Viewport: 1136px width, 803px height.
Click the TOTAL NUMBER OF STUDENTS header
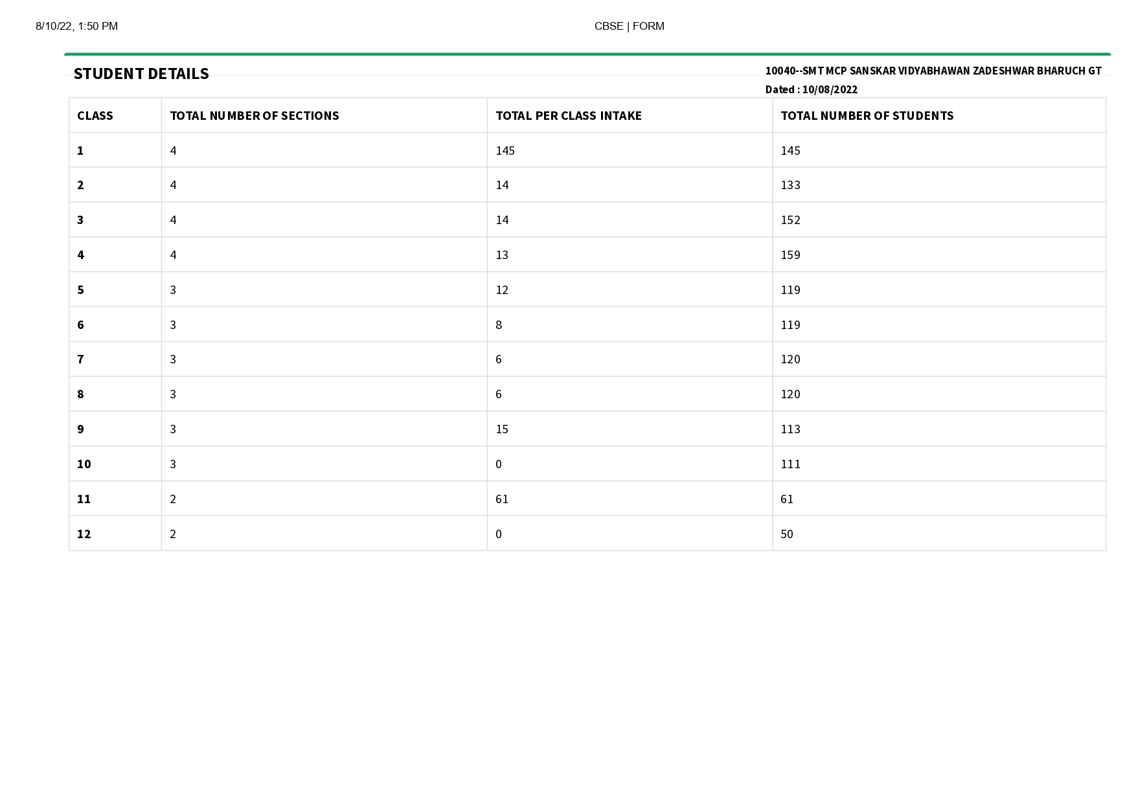867,116
